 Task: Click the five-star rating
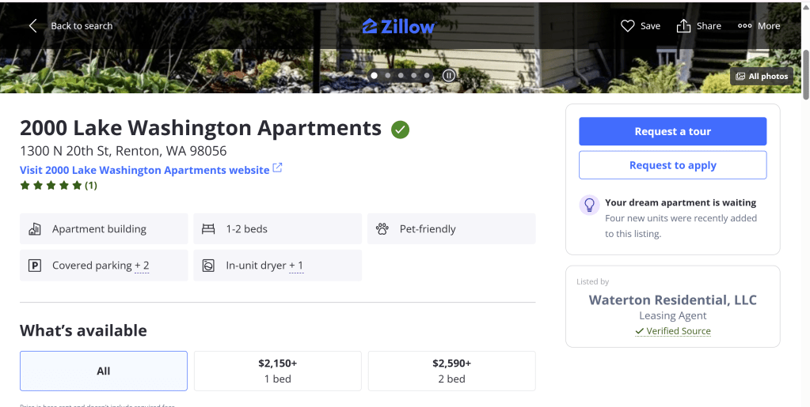coord(51,186)
